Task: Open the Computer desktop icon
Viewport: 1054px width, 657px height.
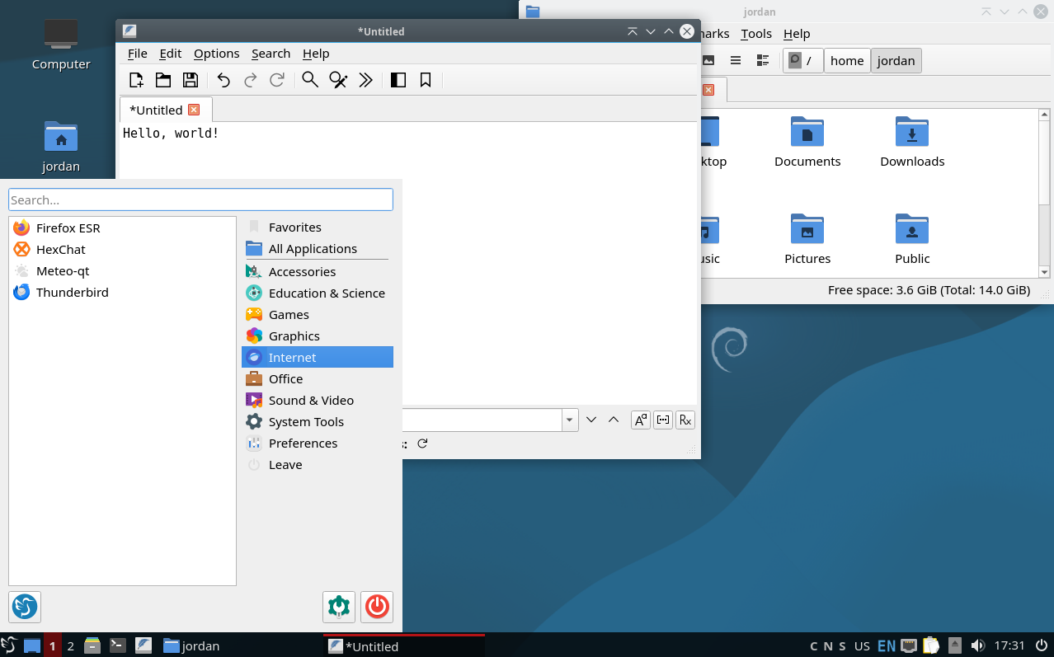Action: point(61,43)
